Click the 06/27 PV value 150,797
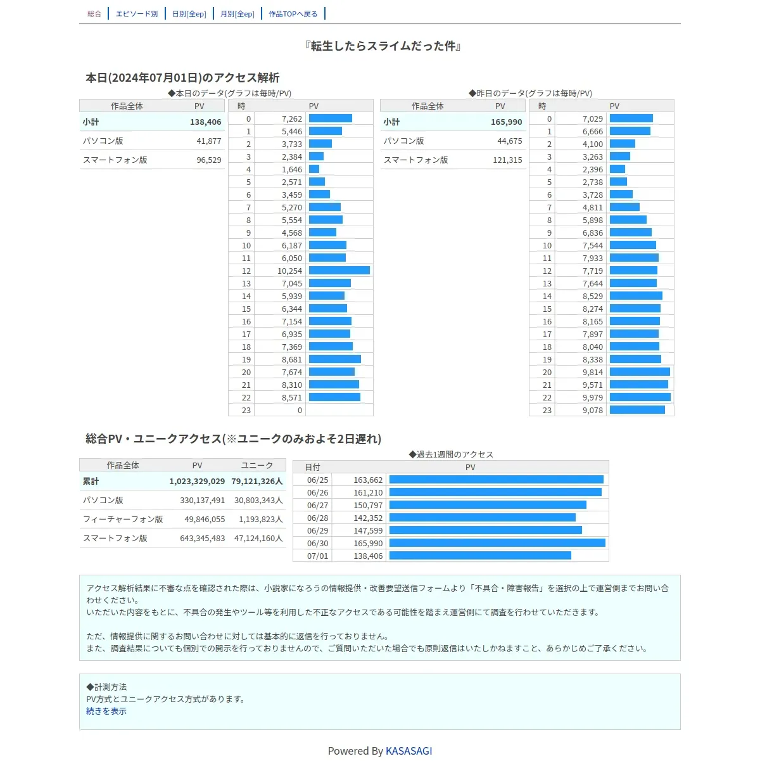 [368, 505]
